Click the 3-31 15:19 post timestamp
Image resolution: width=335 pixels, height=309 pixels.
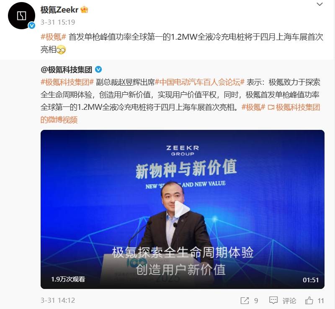click(58, 22)
